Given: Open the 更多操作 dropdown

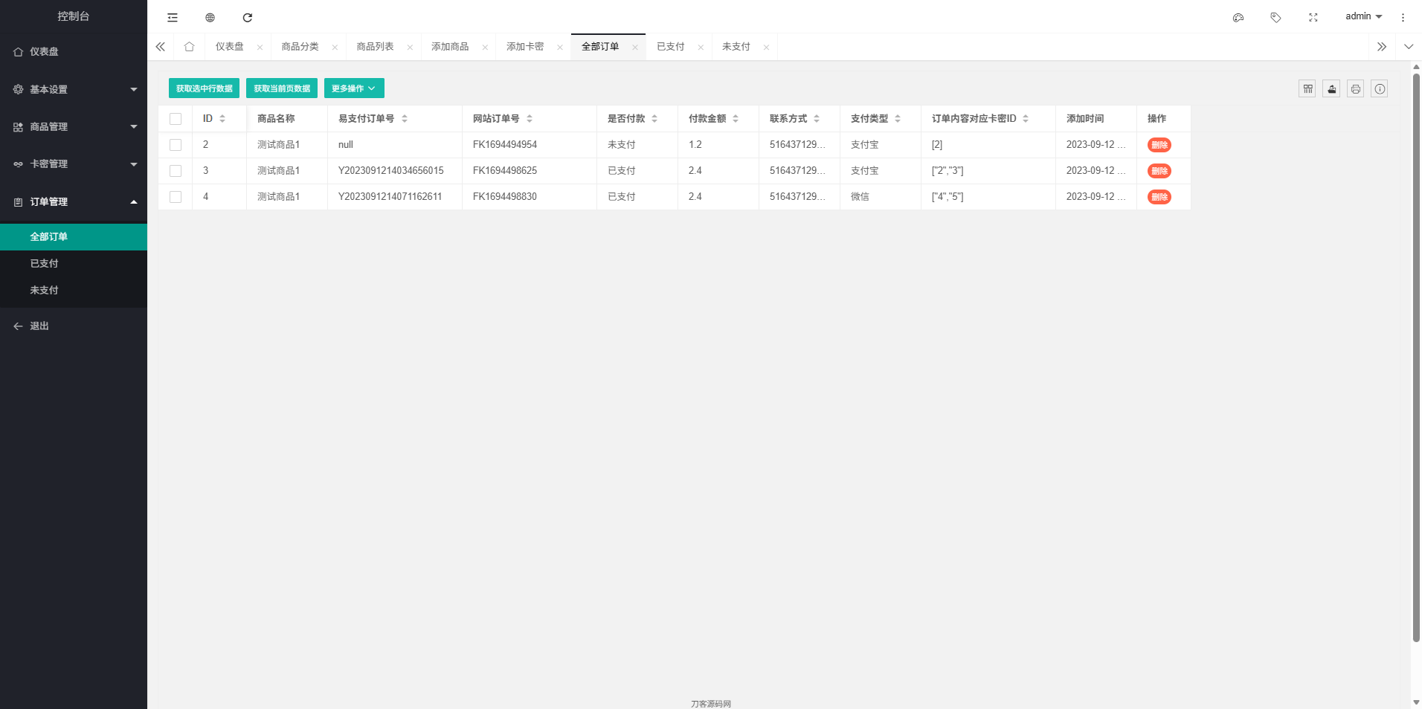Looking at the screenshot, I should 354,88.
